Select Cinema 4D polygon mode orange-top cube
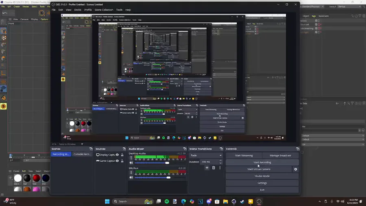This screenshot has width=366, height=206. coord(4,58)
